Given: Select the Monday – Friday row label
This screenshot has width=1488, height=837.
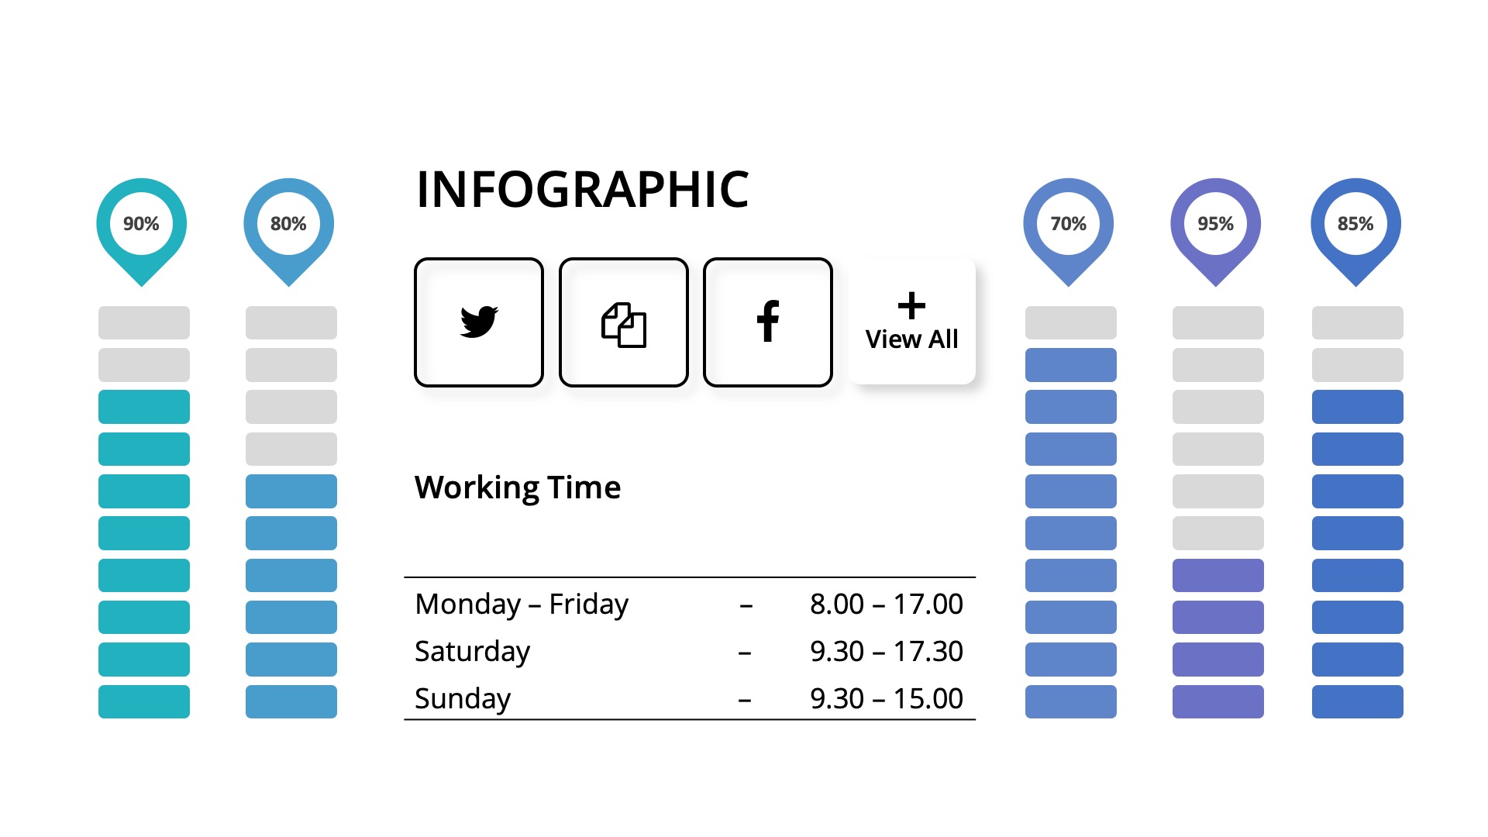Looking at the screenshot, I should pyautogui.click(x=522, y=604).
